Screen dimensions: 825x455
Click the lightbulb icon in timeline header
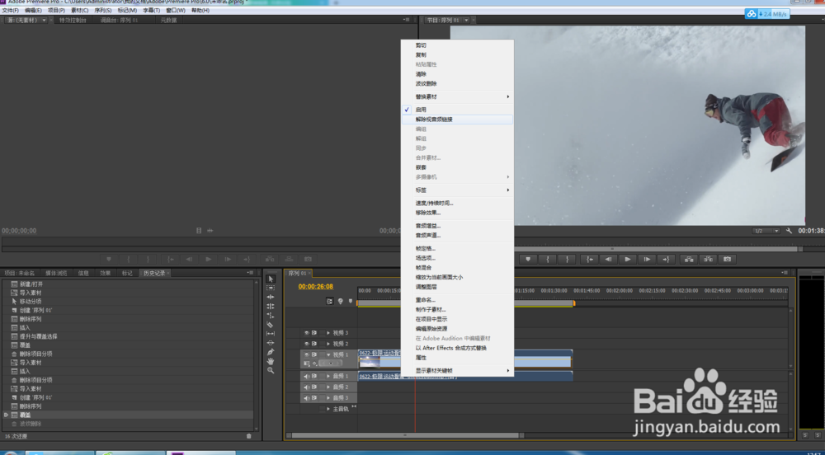[x=341, y=301]
